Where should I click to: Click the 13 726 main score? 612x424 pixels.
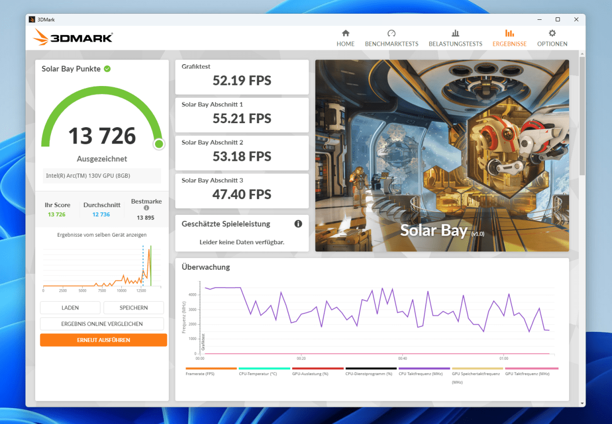(x=102, y=136)
